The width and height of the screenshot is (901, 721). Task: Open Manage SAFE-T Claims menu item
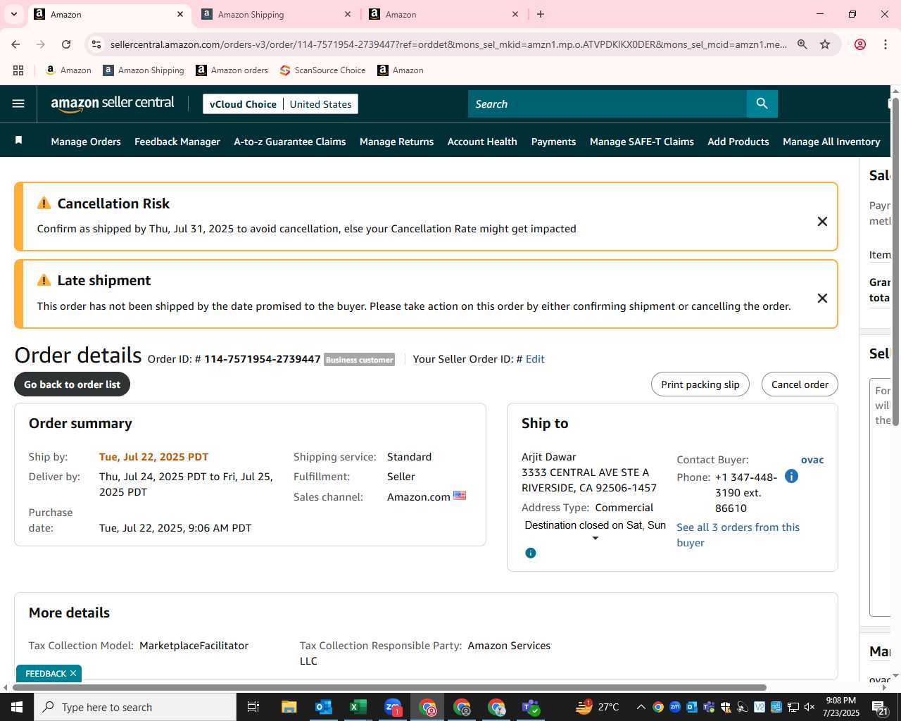pos(641,142)
